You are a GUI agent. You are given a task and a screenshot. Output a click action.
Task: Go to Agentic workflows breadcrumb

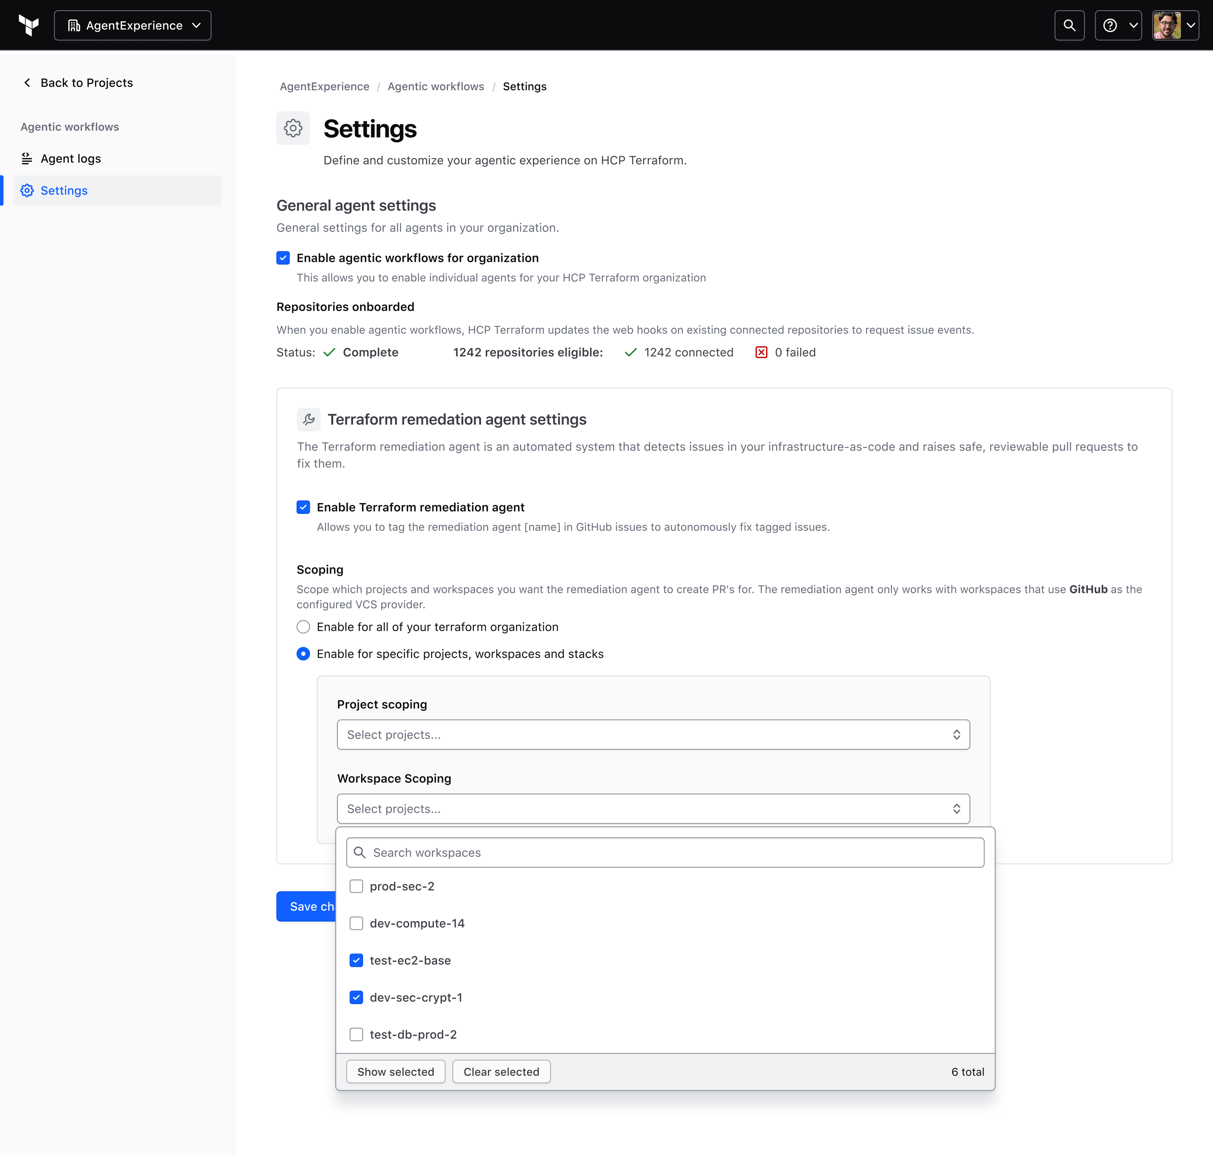[436, 87]
